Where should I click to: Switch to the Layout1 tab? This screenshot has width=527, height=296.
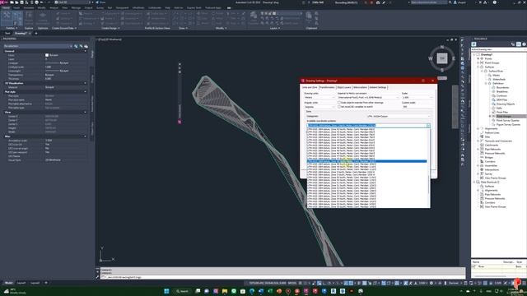[x=21, y=283]
